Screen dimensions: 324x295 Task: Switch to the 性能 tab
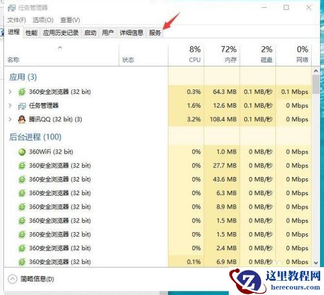click(x=32, y=33)
